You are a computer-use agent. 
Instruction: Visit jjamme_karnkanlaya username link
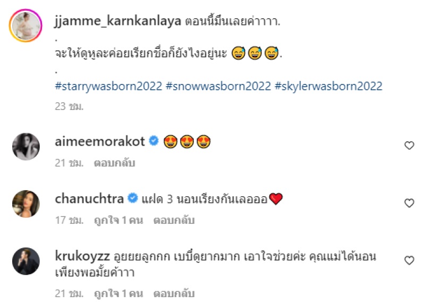pyautogui.click(x=117, y=21)
